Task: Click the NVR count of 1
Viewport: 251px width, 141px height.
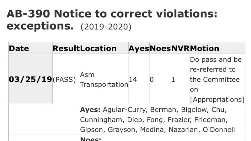Action: point(173,80)
